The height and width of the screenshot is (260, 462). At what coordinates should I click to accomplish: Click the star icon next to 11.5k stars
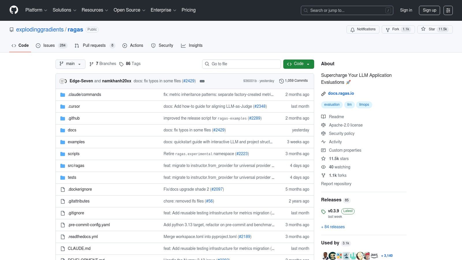[323, 159]
